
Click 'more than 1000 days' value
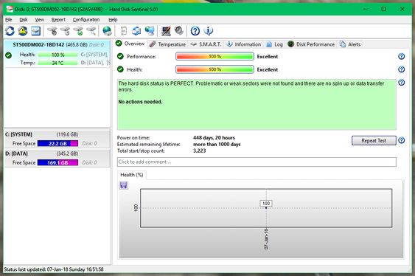click(217, 145)
